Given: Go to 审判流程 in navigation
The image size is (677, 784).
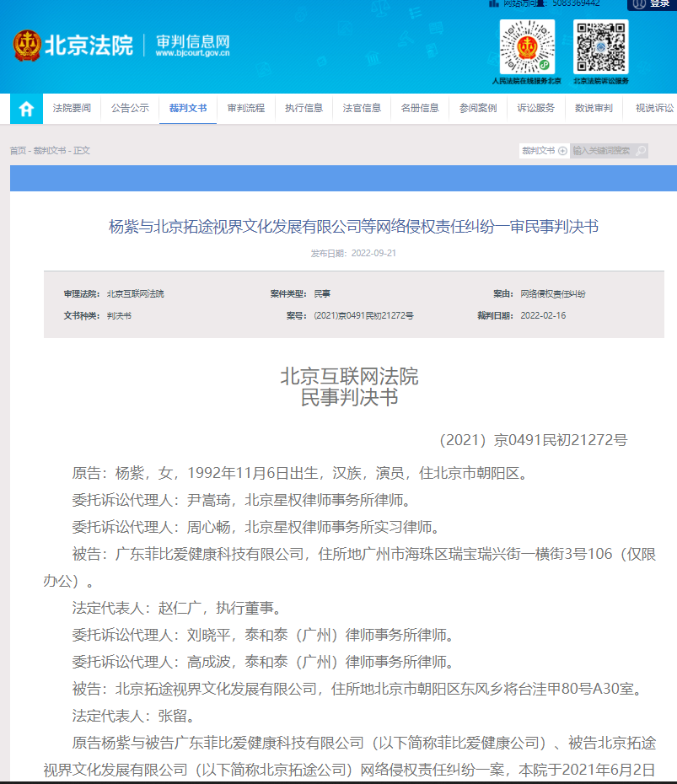Looking at the screenshot, I should click(246, 109).
